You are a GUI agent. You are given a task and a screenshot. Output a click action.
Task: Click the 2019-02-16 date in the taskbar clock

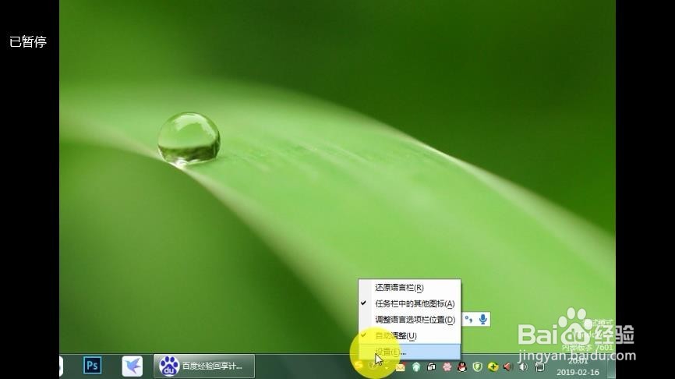pos(578,372)
